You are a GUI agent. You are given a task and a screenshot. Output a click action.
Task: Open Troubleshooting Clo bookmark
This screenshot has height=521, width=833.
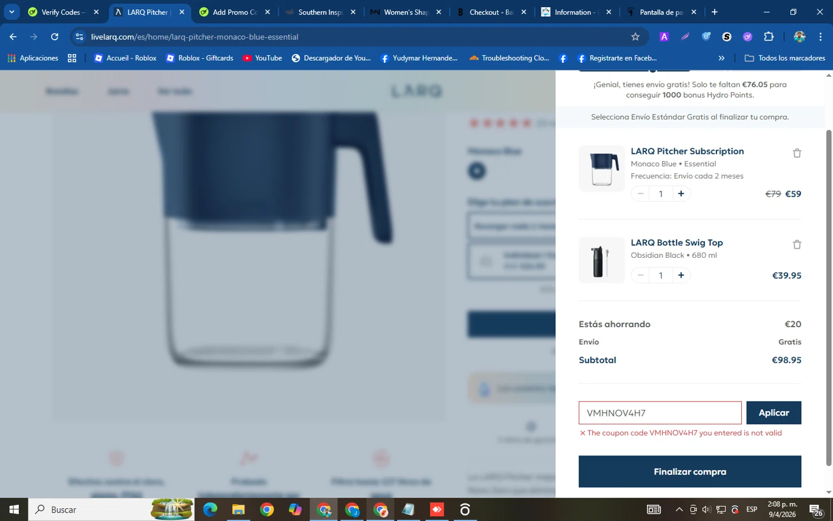pos(509,58)
